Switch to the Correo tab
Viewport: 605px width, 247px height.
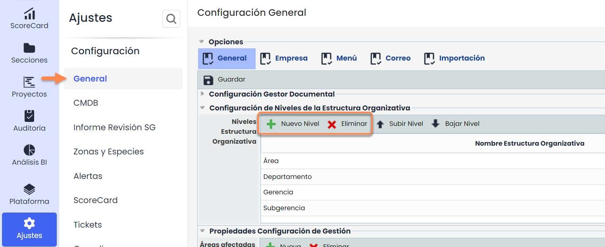(x=391, y=59)
